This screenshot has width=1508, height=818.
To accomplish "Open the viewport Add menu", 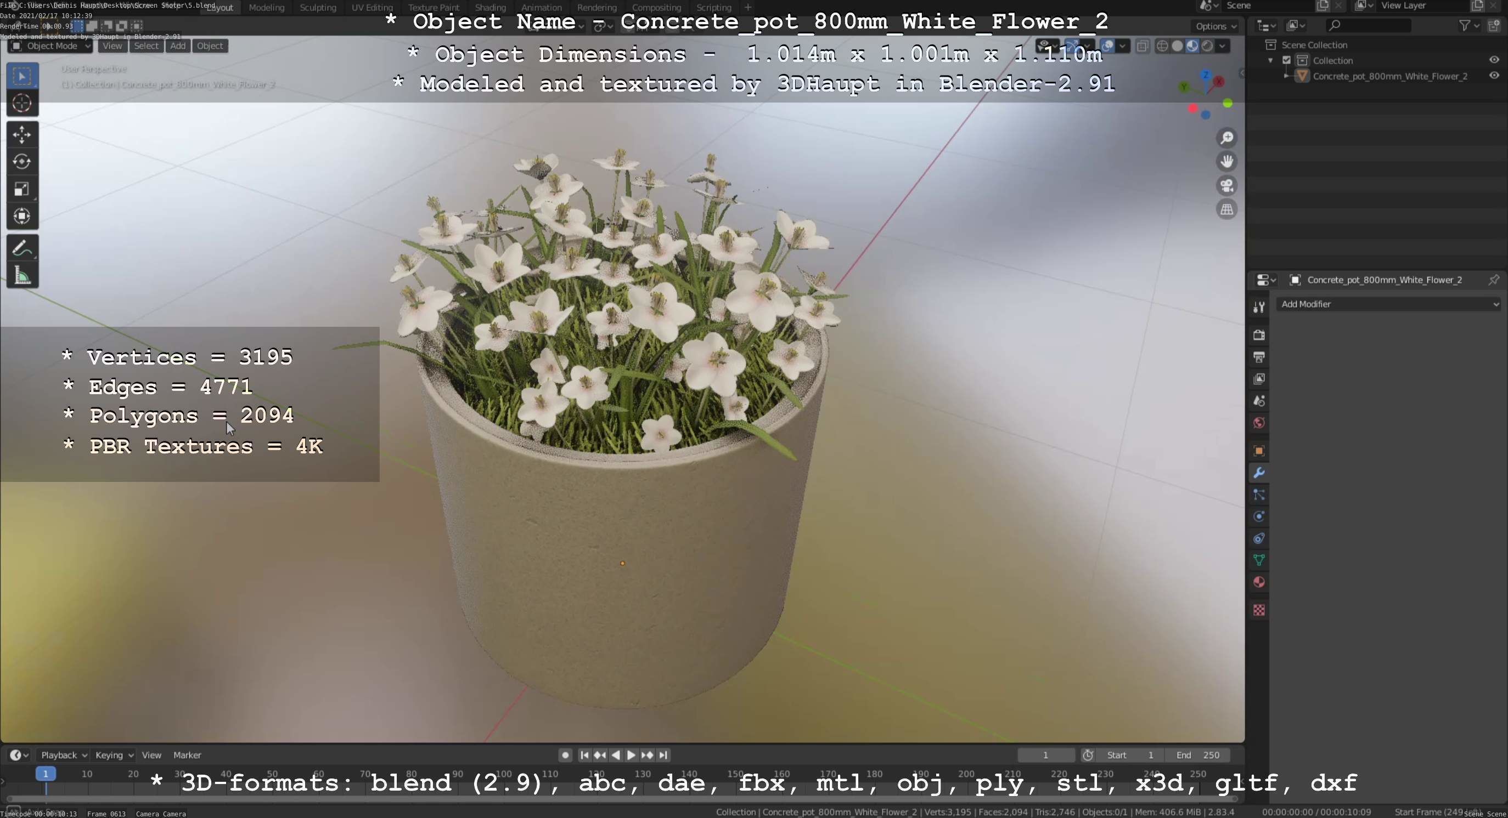I will tap(178, 46).
